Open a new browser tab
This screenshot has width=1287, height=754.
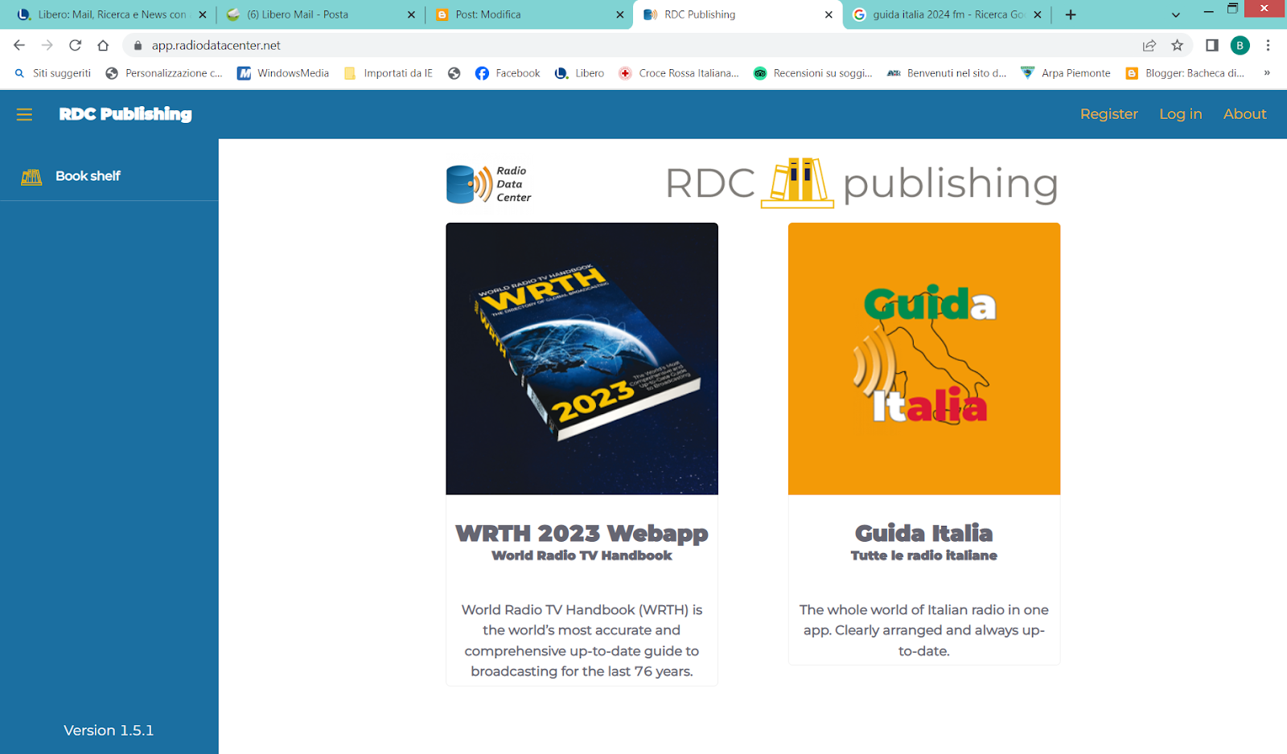[x=1071, y=14]
